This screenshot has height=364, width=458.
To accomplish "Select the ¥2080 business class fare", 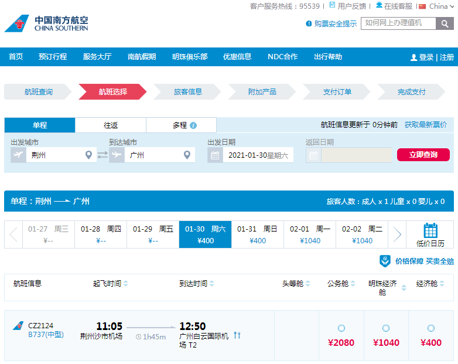I will tap(341, 328).
